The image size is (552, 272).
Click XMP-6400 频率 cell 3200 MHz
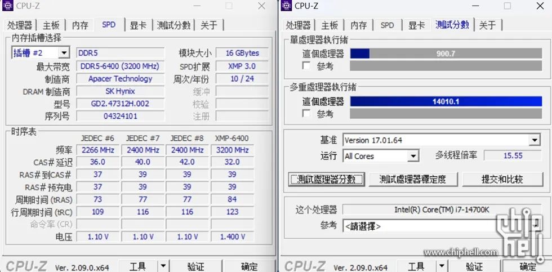232,150
